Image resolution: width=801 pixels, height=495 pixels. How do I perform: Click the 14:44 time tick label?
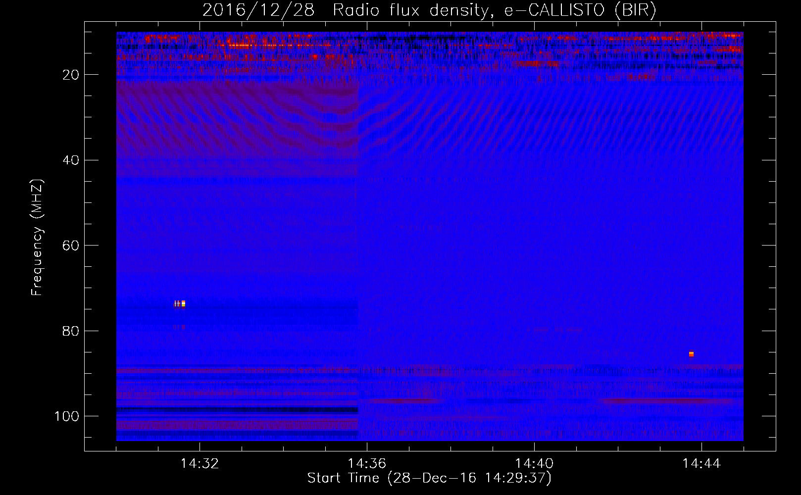(701, 463)
